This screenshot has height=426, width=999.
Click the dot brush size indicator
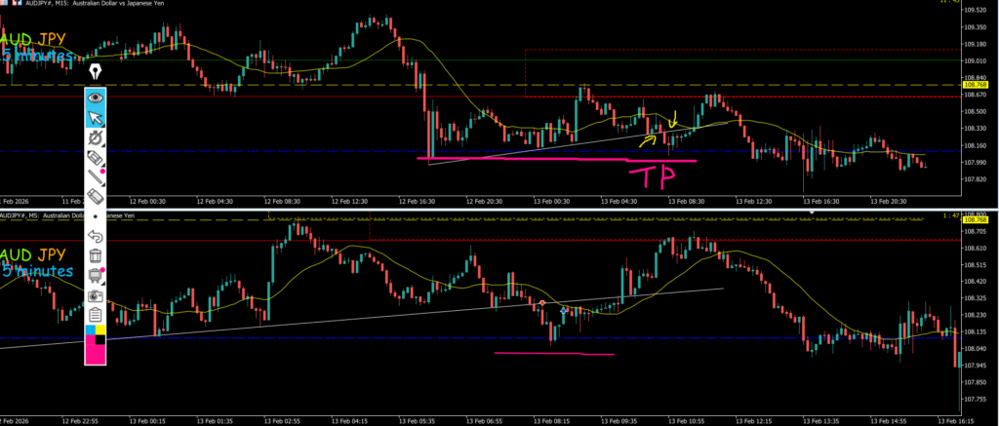click(x=96, y=216)
